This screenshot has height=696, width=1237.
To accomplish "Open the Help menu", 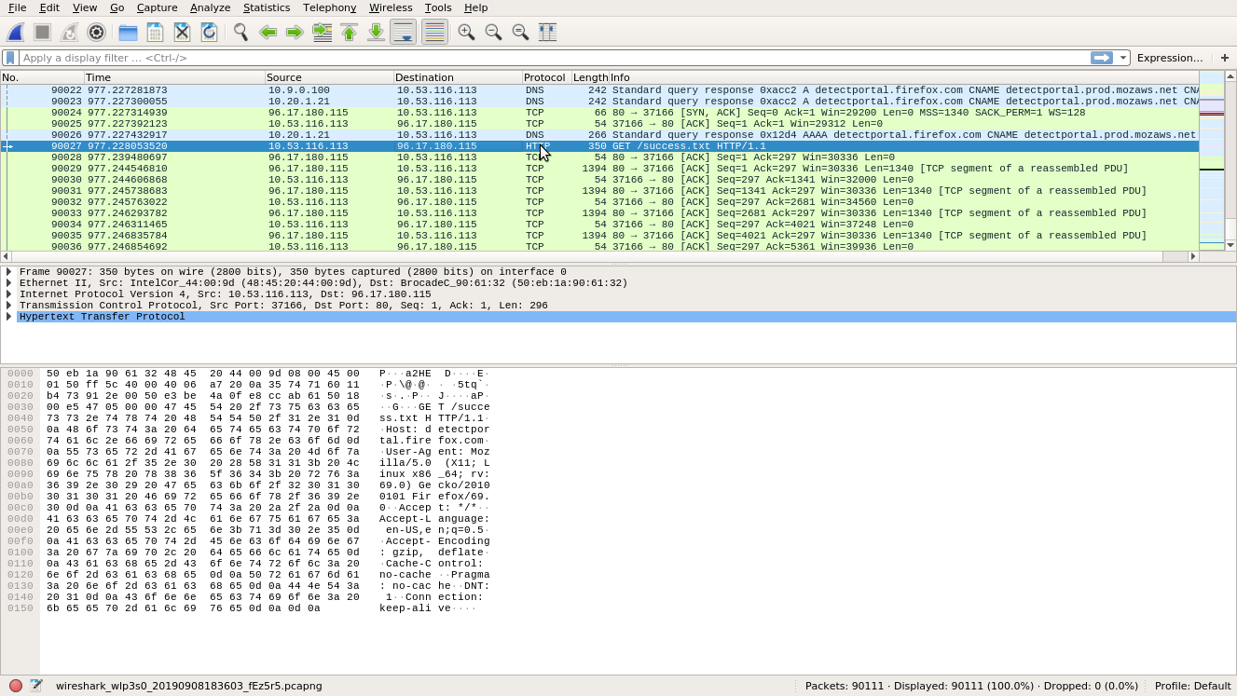I will point(475,7).
